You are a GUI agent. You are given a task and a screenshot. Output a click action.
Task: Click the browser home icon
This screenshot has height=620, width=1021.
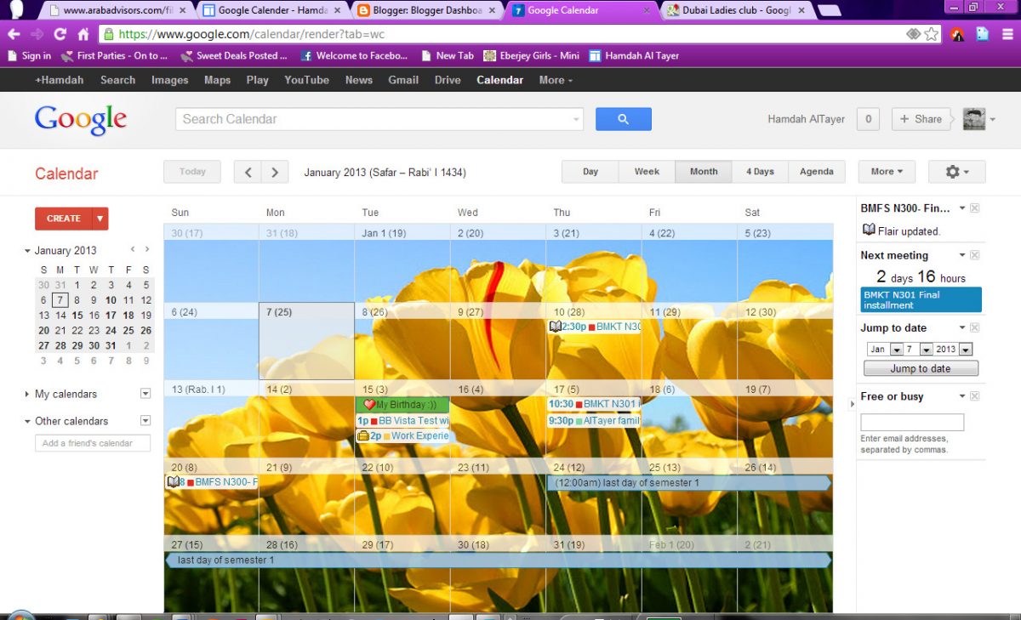(85, 35)
